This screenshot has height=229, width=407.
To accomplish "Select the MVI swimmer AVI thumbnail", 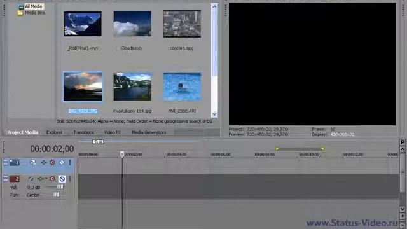I will click(182, 87).
